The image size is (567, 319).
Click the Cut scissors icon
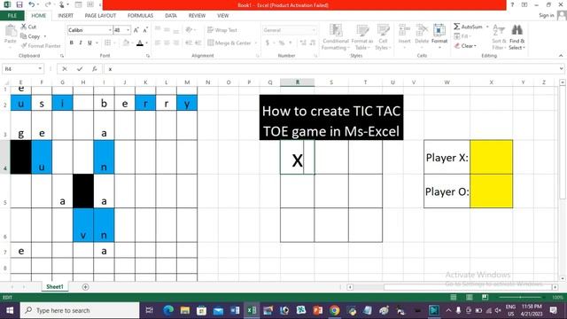(x=24, y=27)
